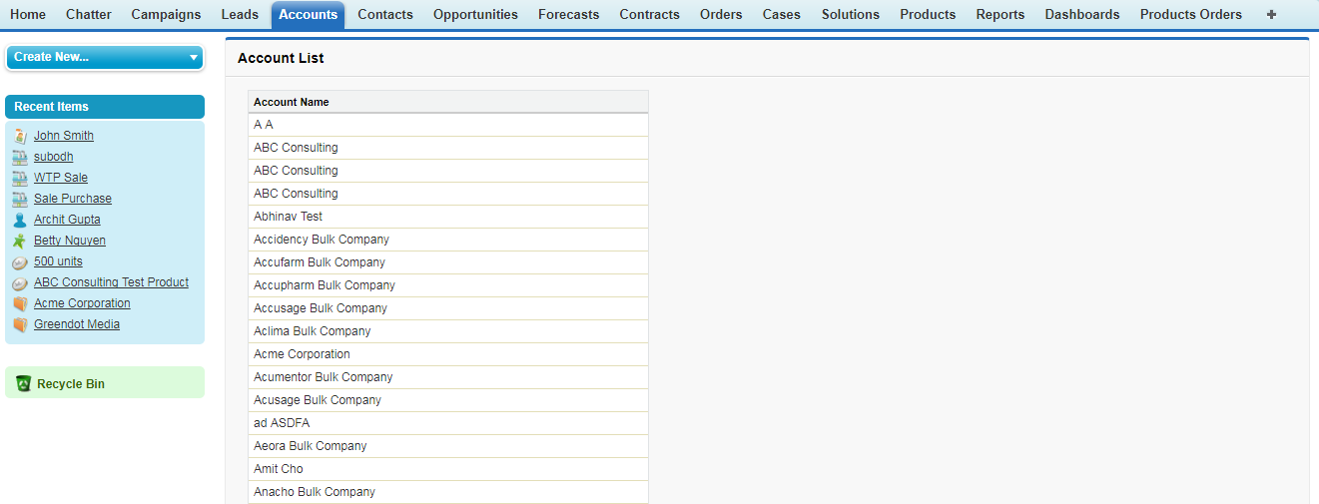Select the Abhinav Test account row
The height and width of the screenshot is (504, 1319).
(x=289, y=217)
